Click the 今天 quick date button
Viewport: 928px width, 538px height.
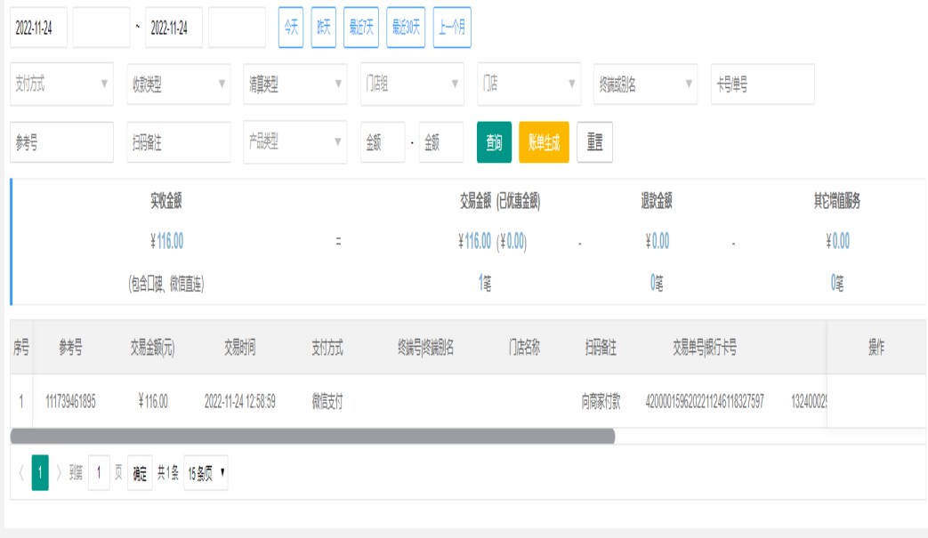coord(291,28)
